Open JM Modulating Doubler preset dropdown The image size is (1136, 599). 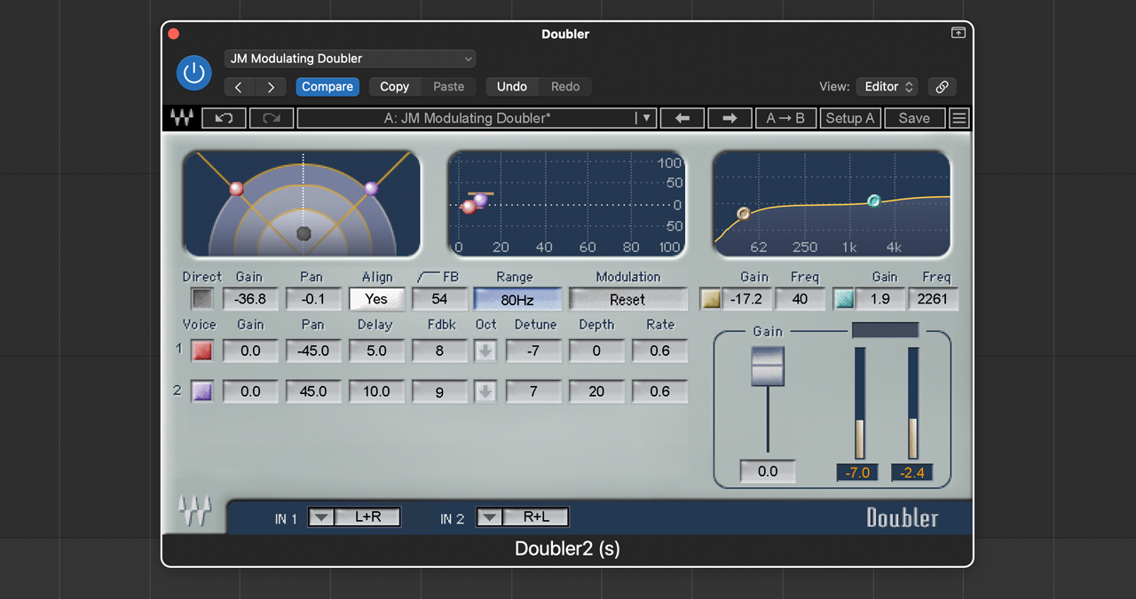pyautogui.click(x=350, y=59)
